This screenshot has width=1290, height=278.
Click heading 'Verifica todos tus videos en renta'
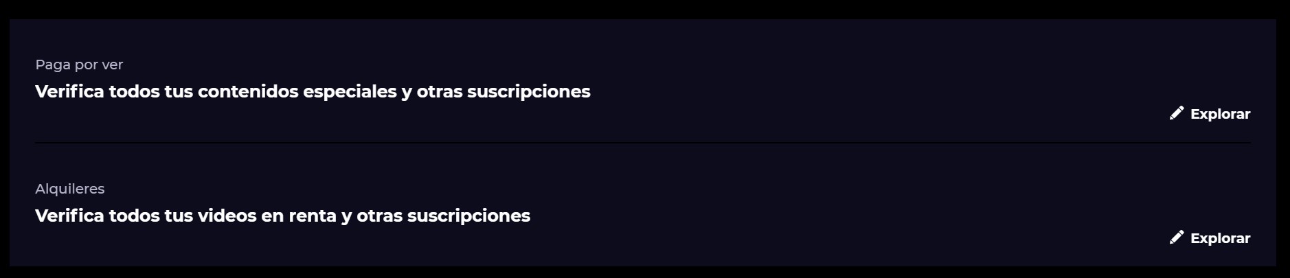click(186, 216)
